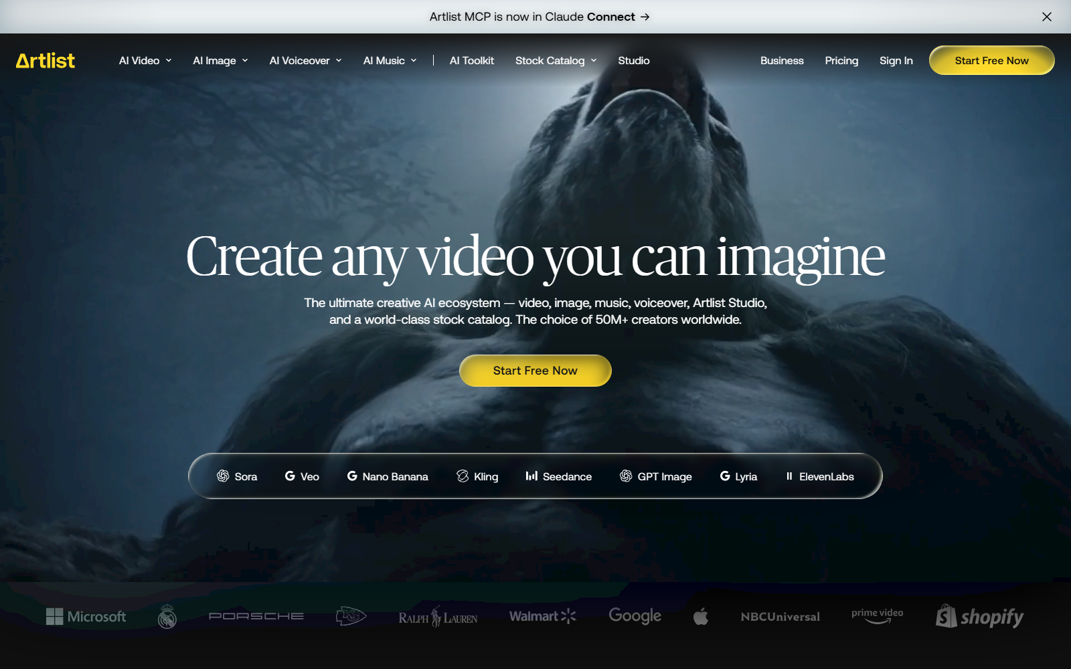Click the Prime Video logo

[877, 615]
